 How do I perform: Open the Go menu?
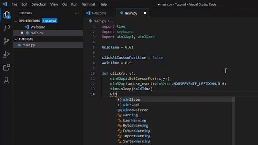pos(64,4)
